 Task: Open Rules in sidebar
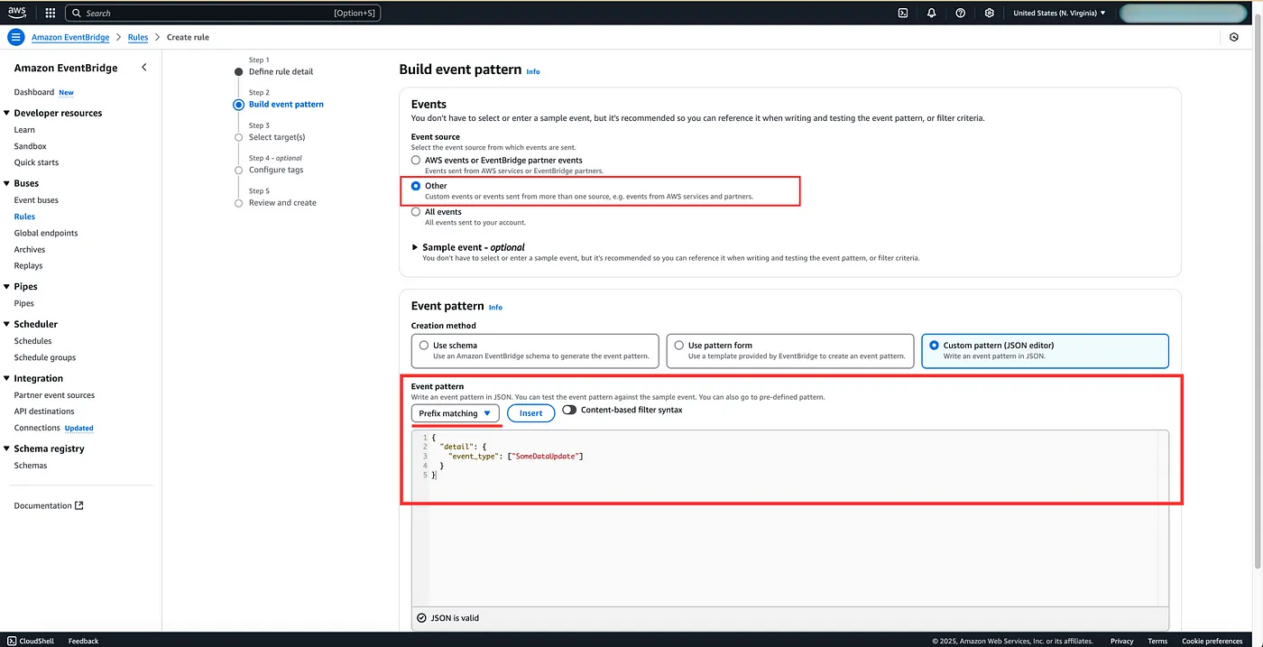[x=24, y=217]
